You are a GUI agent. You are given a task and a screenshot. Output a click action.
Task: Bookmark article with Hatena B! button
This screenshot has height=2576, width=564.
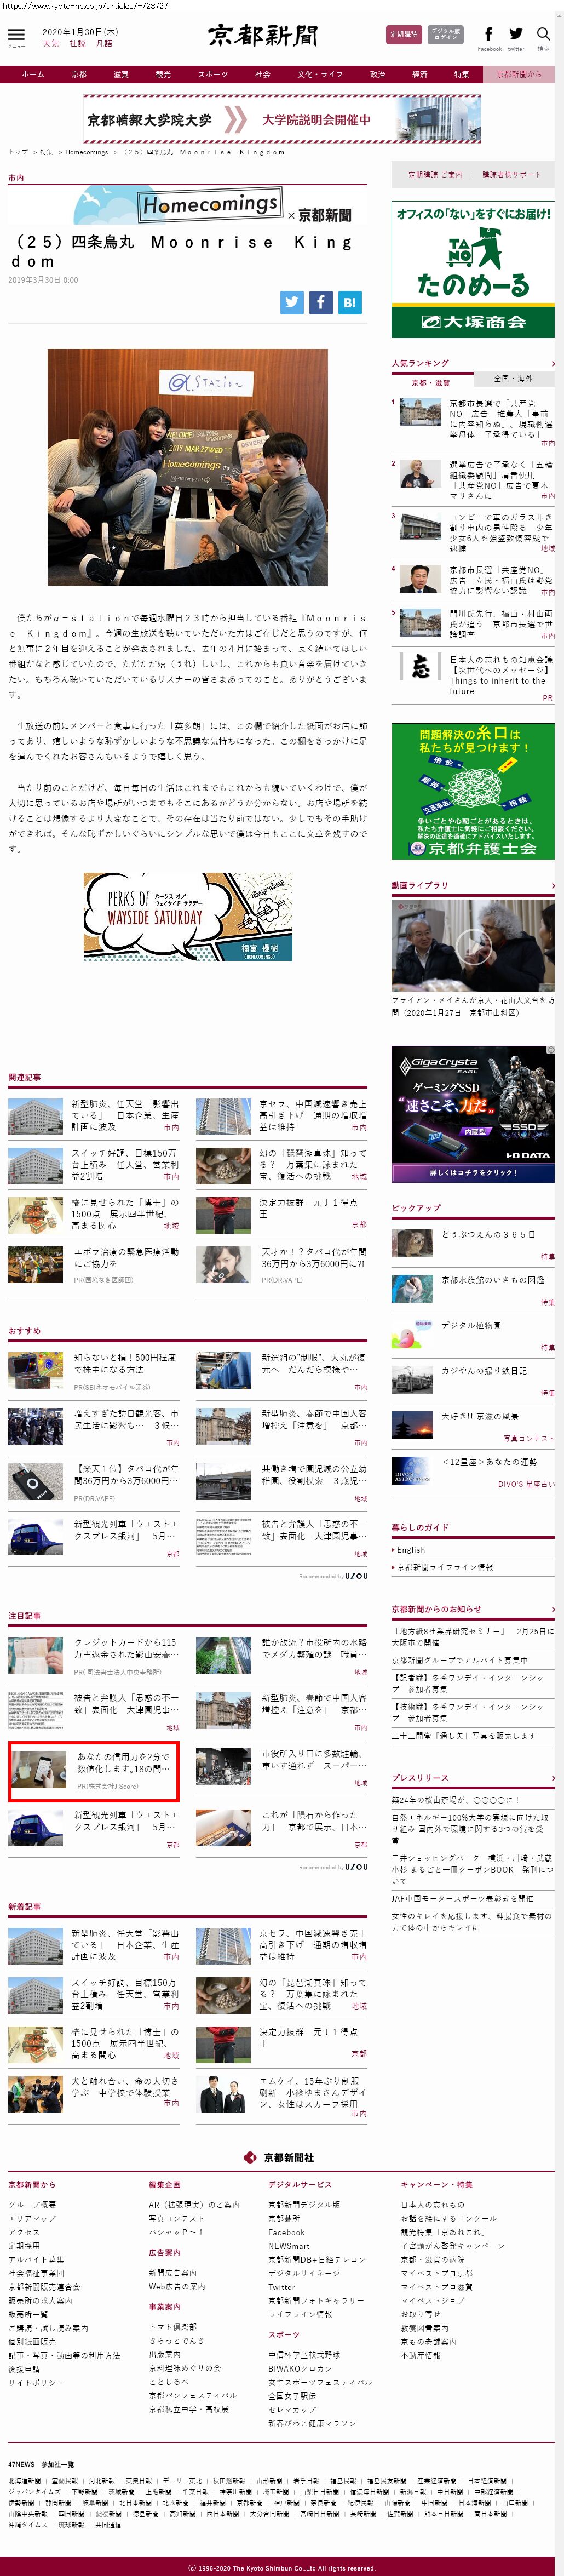click(349, 302)
